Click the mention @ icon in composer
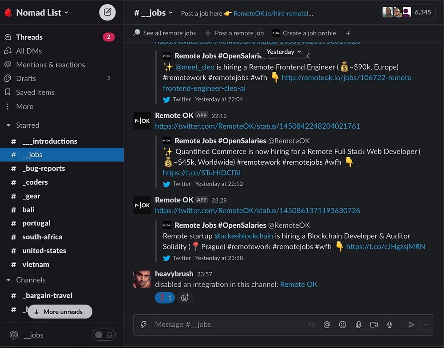The image size is (444, 348). coord(327,324)
